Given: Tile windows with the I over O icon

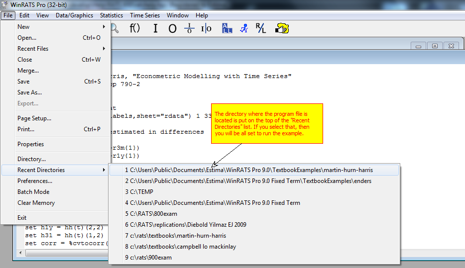Looking at the screenshot, I should tap(189, 29).
